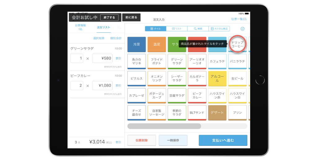Select the yellow アルコール category tile
This screenshot has height=160, width=318.
pos(217,78)
